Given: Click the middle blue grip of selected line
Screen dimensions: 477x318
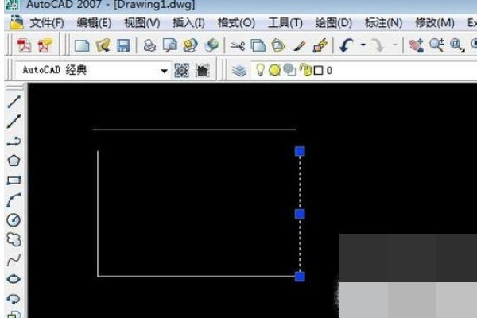Looking at the screenshot, I should [x=300, y=214].
